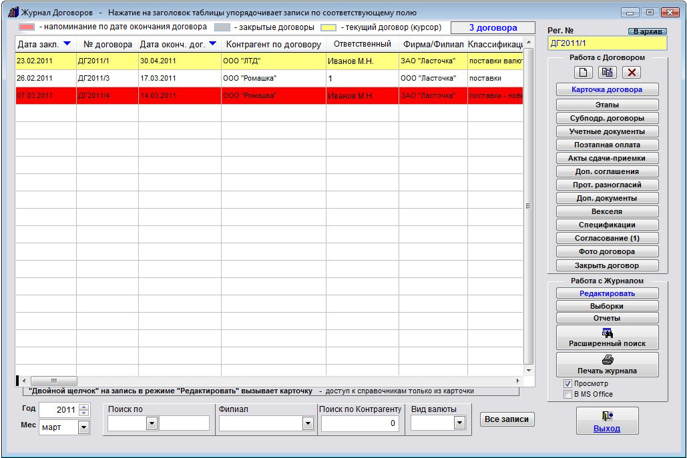Open Карточка договора button

click(607, 89)
